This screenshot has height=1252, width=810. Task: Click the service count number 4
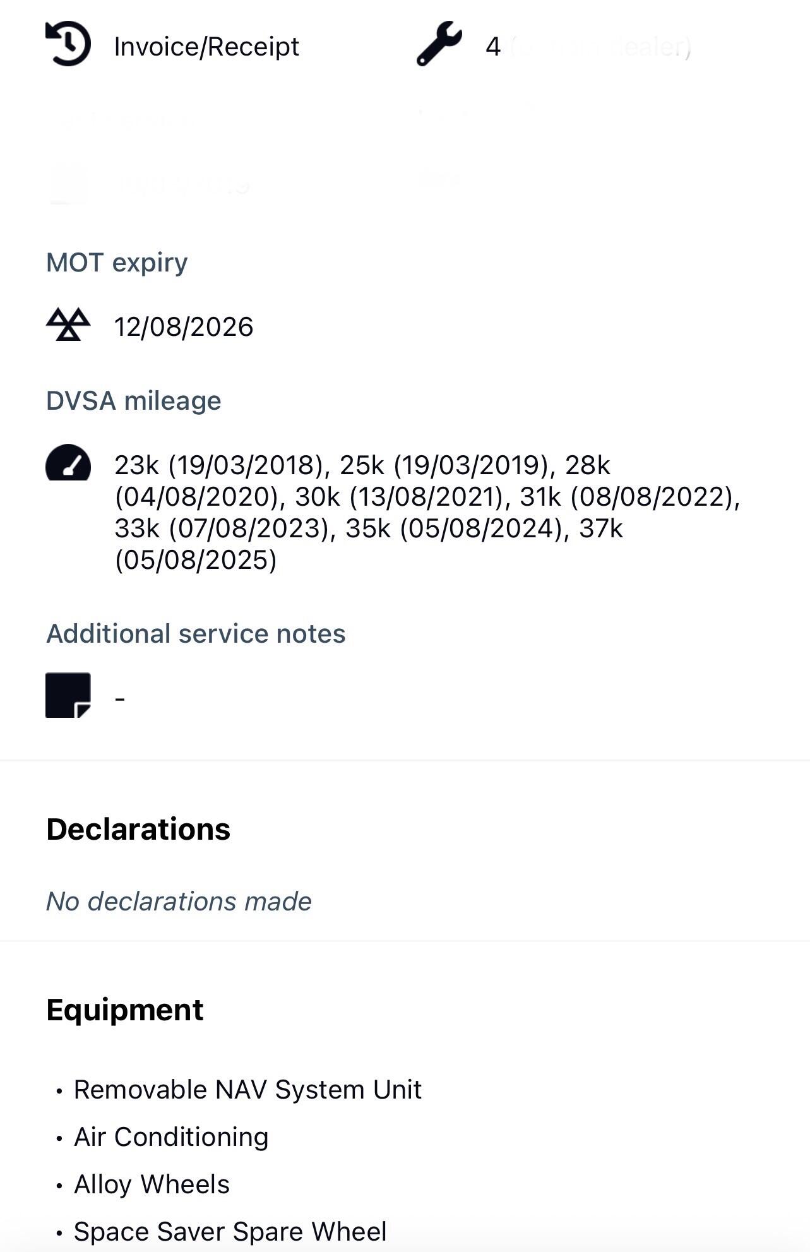pos(493,47)
